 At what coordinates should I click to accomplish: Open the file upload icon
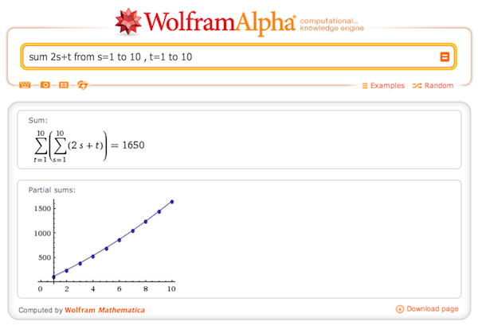click(x=82, y=85)
